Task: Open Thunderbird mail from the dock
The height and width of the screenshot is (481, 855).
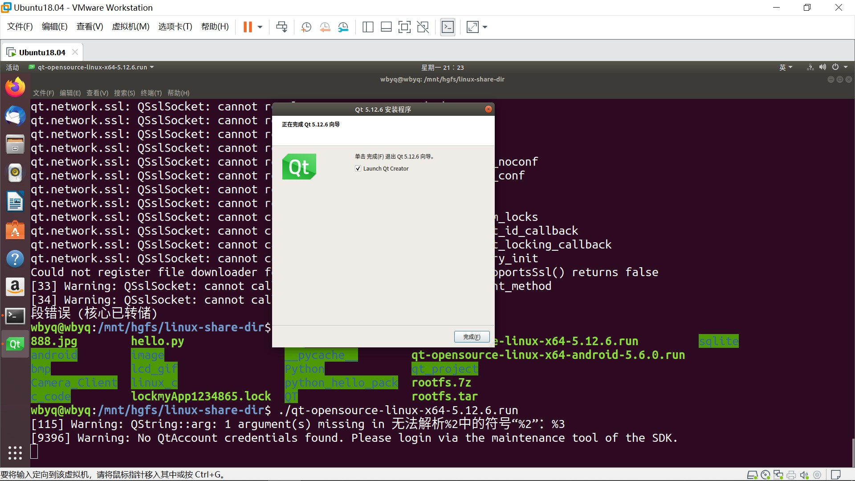Action: pos(15,116)
